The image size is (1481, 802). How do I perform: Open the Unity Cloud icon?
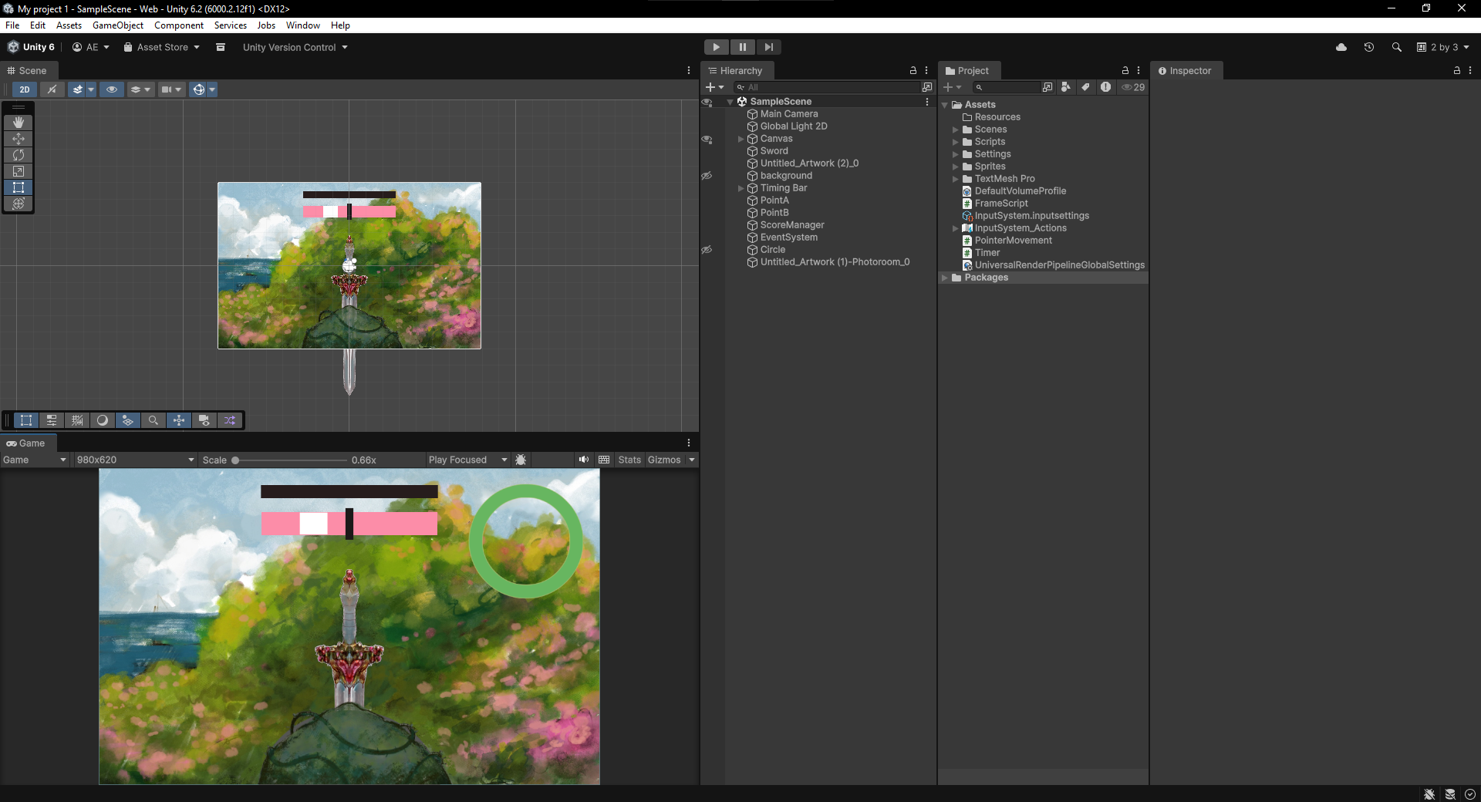[1341, 47]
